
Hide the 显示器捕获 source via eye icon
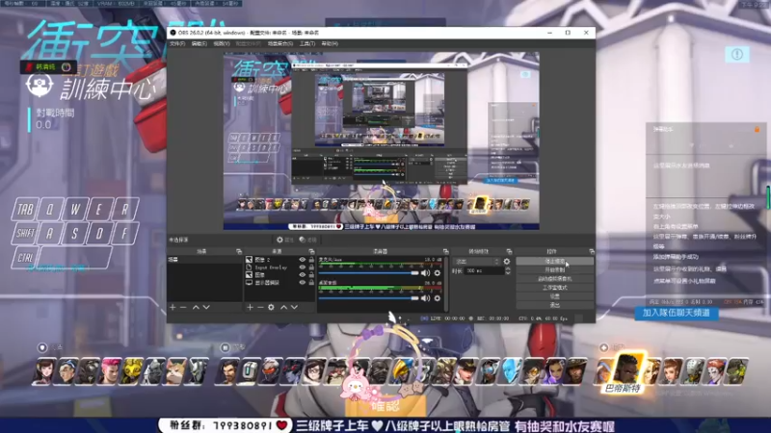tap(302, 283)
